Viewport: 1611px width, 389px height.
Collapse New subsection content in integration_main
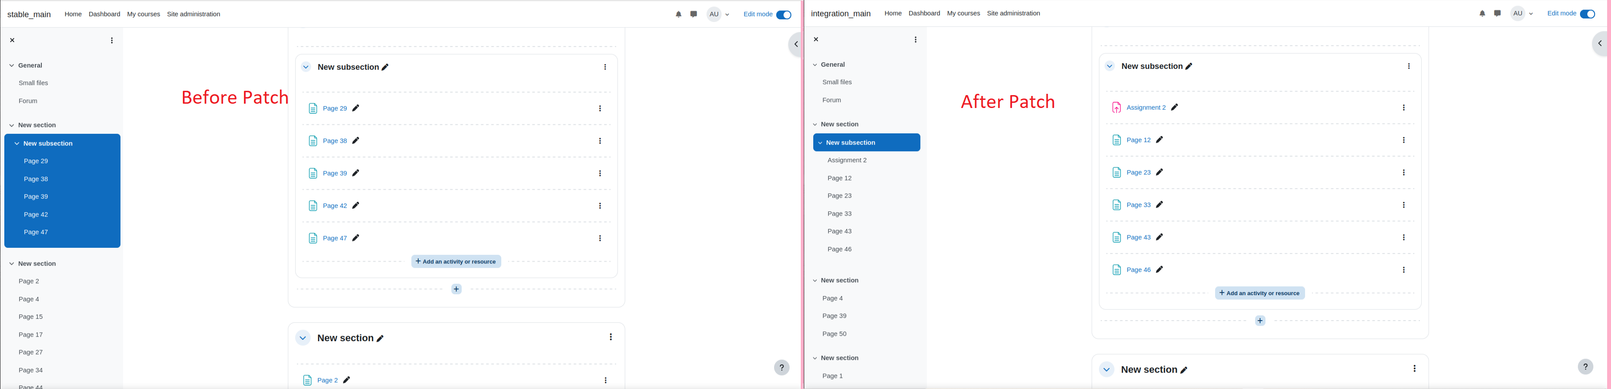point(1109,66)
